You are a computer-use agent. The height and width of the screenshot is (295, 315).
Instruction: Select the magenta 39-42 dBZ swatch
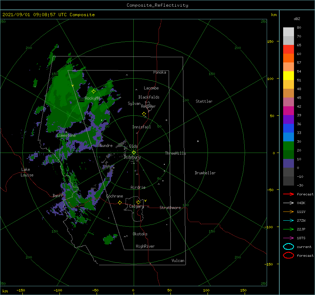coord(288,111)
